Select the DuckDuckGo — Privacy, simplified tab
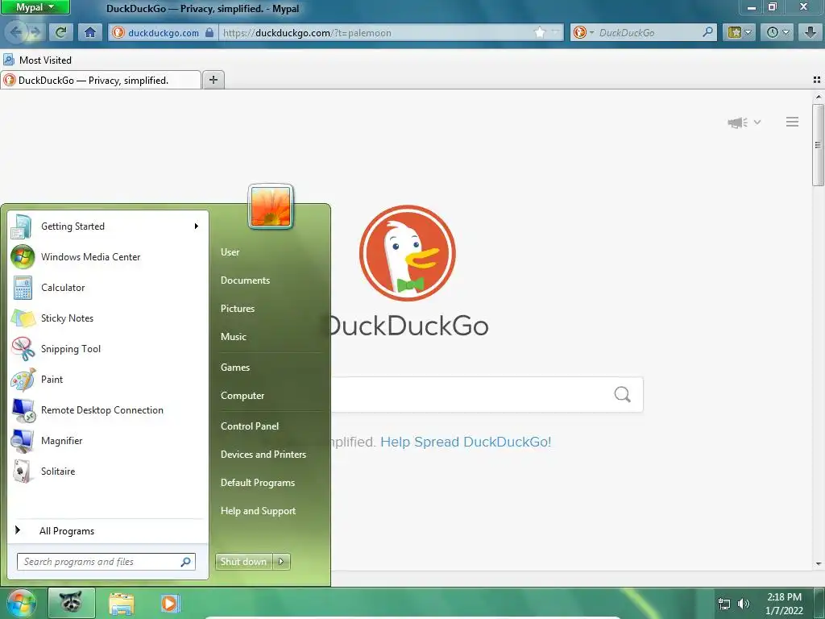The height and width of the screenshot is (619, 825). coord(101,80)
